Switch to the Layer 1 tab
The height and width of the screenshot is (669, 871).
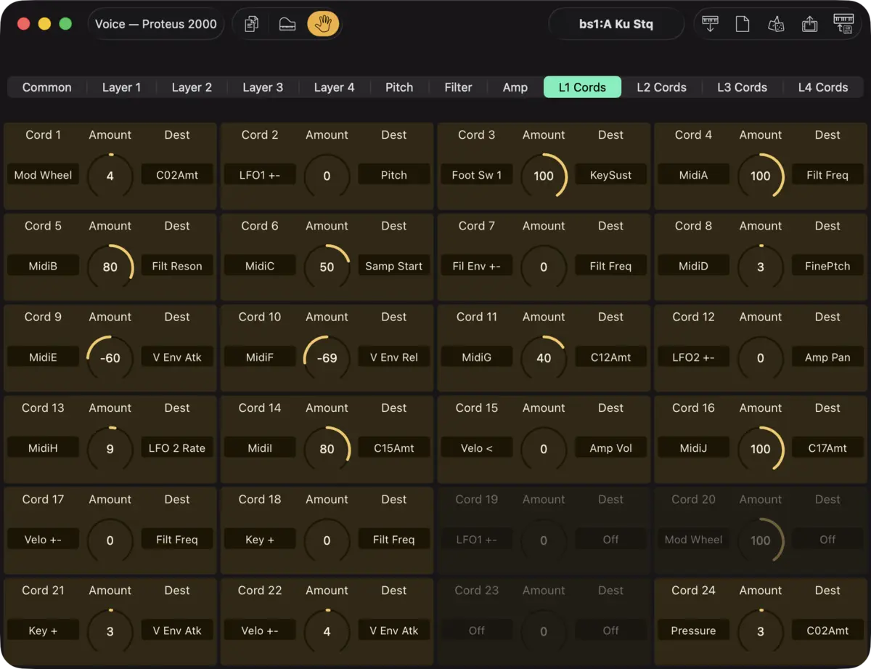[121, 87]
